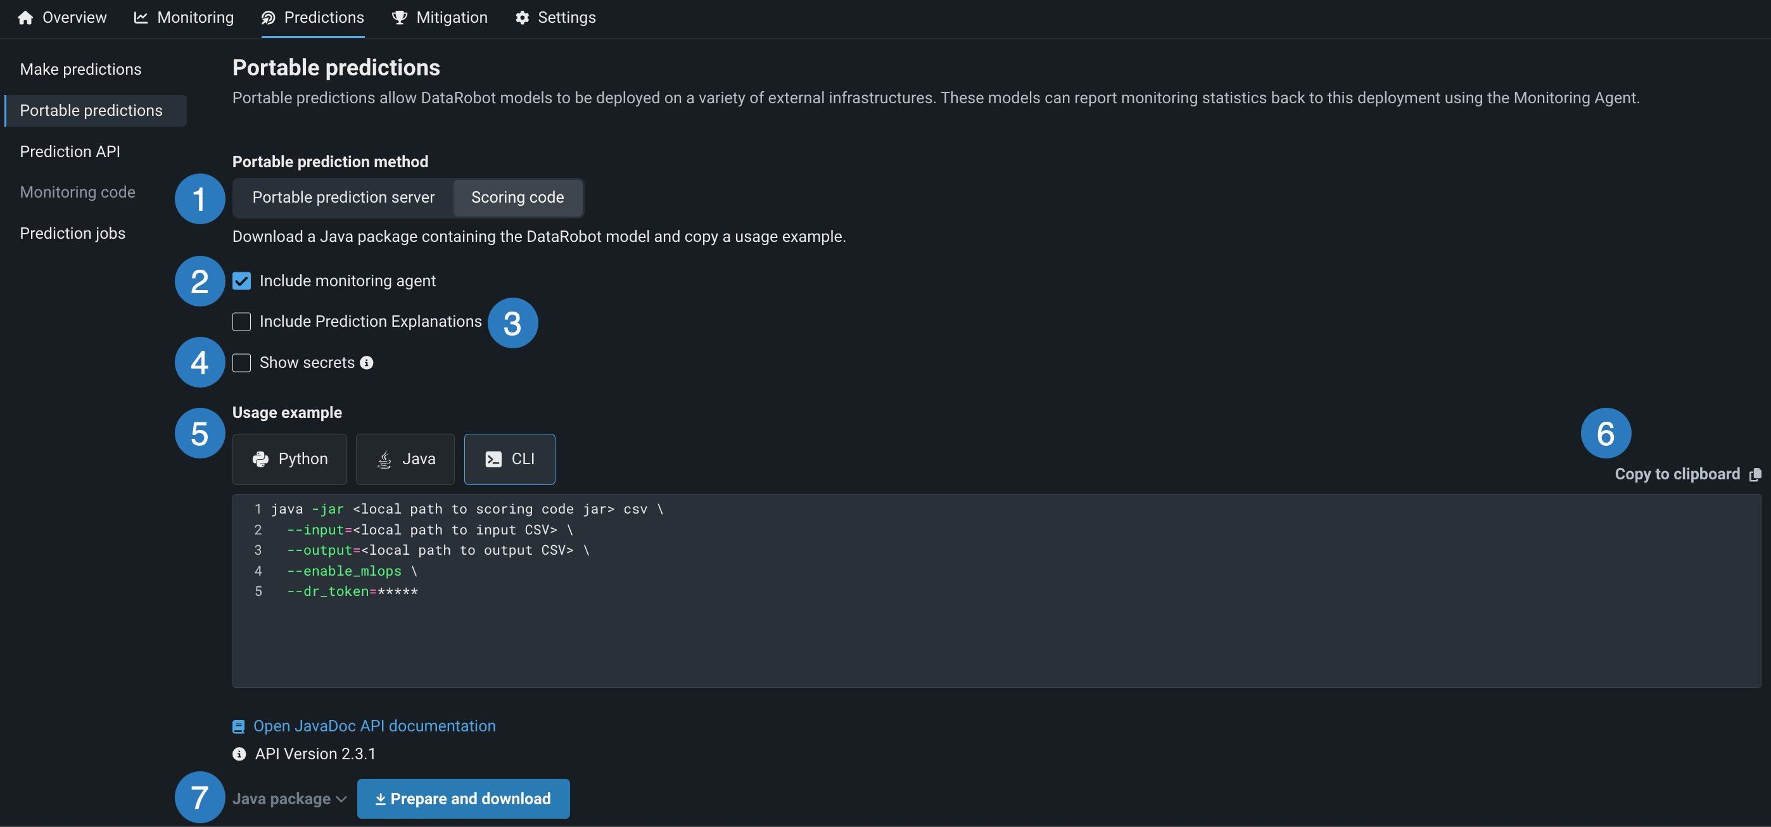The height and width of the screenshot is (827, 1771).
Task: Click inside the CLI code snippet area
Action: coord(963,619)
